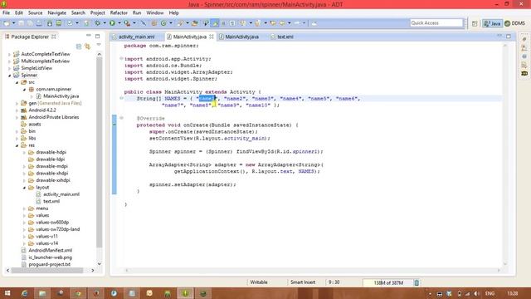Click the Package Explorer tab title
Image resolution: width=531 pixels, height=299 pixels.
[x=30, y=37]
